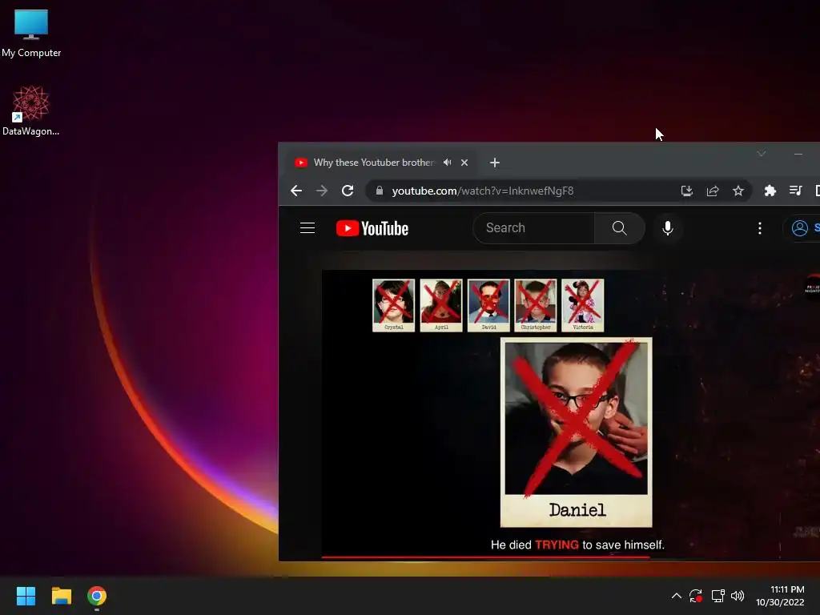View site info via the lock icon
Screen dimensions: 820x615
tap(380, 191)
